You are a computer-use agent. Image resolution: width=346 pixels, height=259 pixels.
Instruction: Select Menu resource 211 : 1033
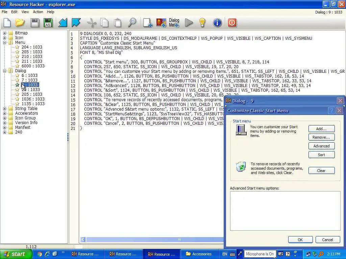(x=32, y=61)
